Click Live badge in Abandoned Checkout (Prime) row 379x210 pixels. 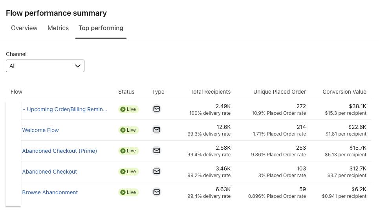(x=128, y=150)
